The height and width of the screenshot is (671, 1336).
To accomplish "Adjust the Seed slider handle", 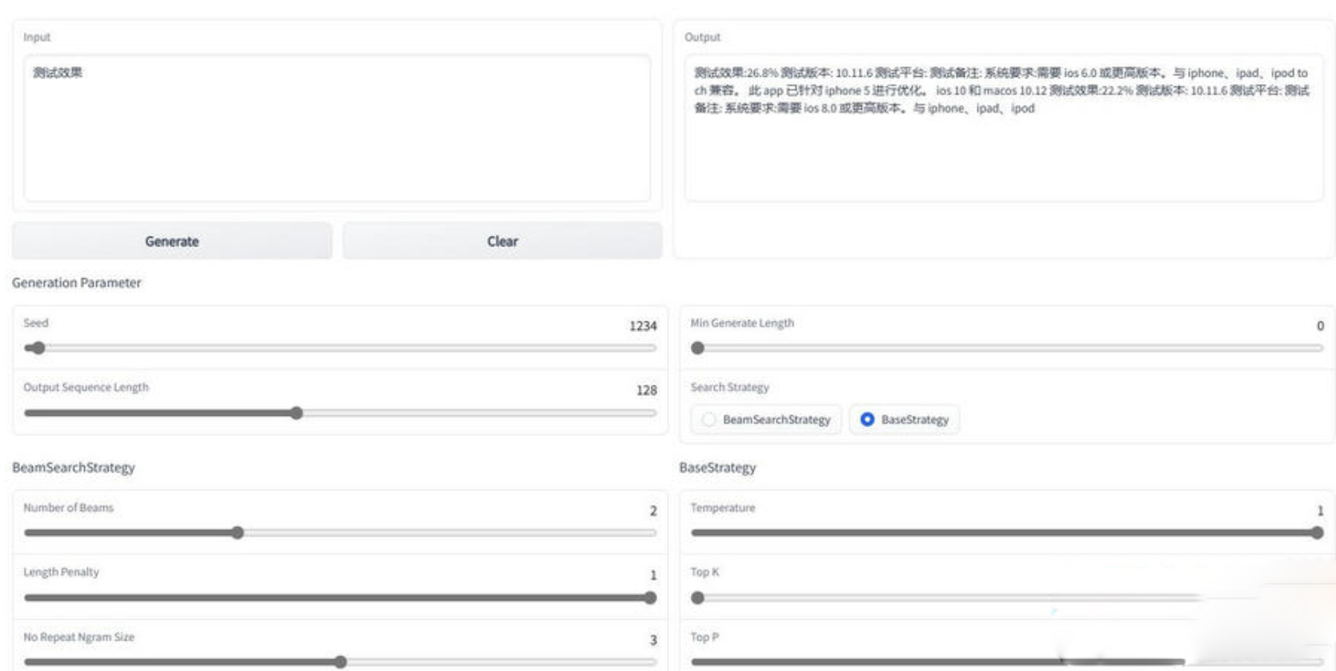I will pos(38,348).
